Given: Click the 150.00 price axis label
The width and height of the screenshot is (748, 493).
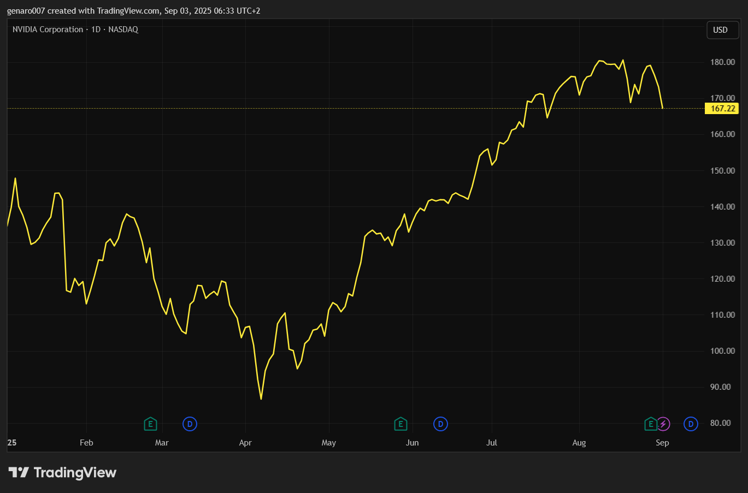Looking at the screenshot, I should (722, 170).
